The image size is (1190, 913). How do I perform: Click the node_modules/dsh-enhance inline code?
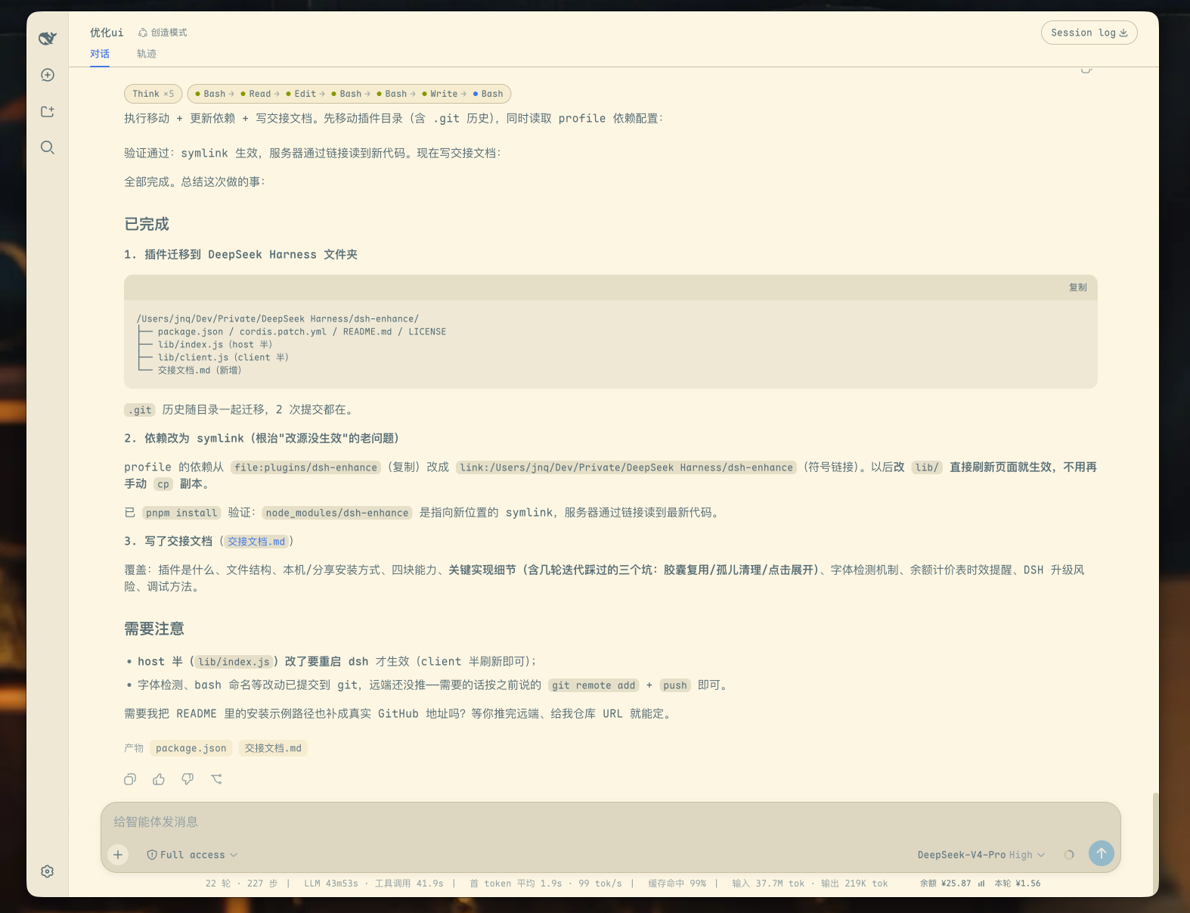tap(337, 513)
